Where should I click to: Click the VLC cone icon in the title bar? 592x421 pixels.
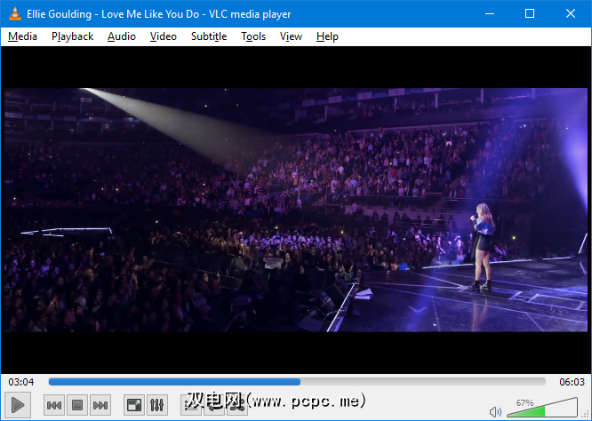pyautogui.click(x=15, y=14)
